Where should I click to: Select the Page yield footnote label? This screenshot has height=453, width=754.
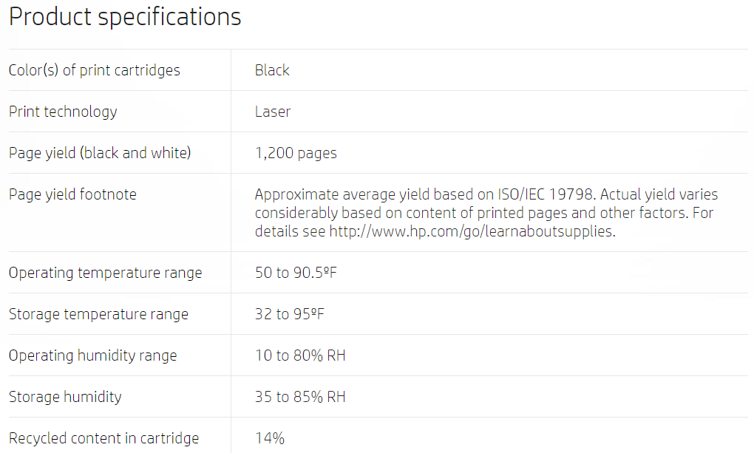pyautogui.click(x=72, y=194)
